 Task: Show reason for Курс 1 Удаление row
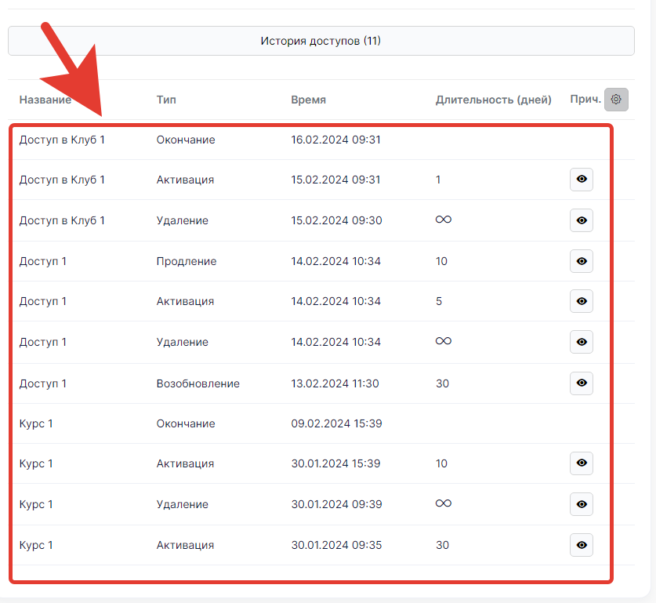[581, 504]
